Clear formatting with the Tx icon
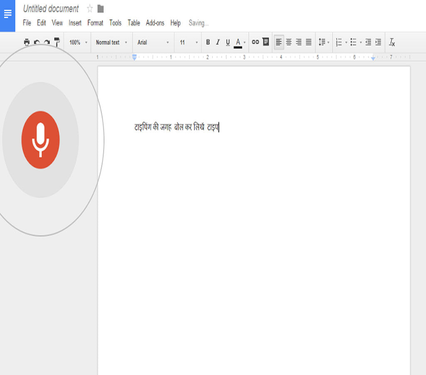426x375 pixels. pos(391,42)
